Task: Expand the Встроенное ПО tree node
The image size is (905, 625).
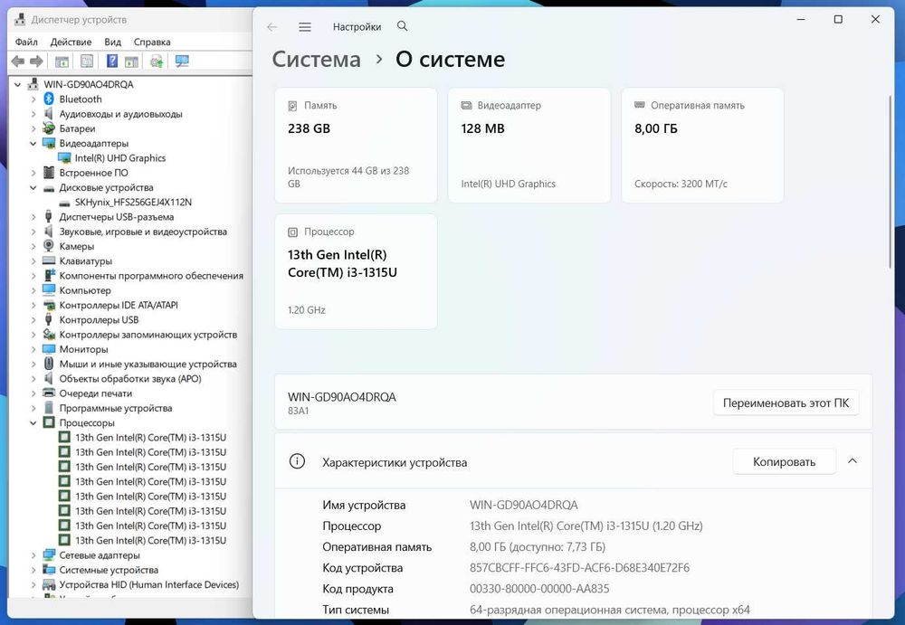Action: pos(33,173)
